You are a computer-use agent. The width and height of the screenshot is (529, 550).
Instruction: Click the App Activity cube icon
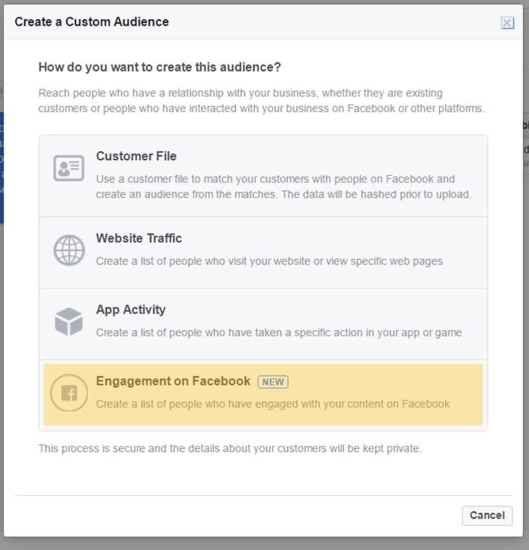[68, 321]
